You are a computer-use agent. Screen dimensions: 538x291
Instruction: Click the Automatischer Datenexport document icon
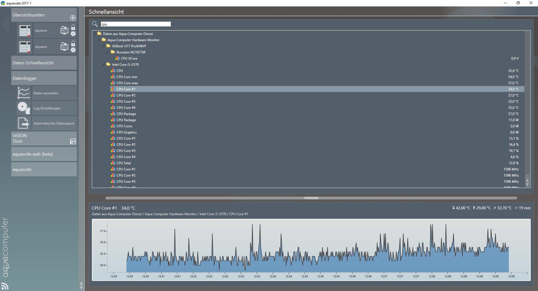[24, 123]
